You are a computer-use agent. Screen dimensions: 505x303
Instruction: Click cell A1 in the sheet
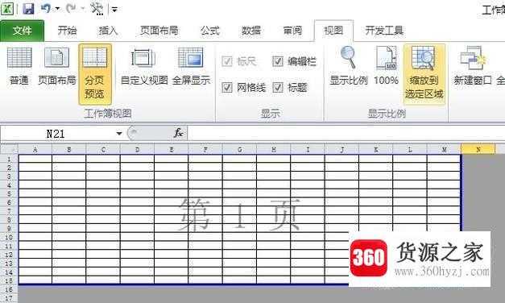click(x=35, y=159)
